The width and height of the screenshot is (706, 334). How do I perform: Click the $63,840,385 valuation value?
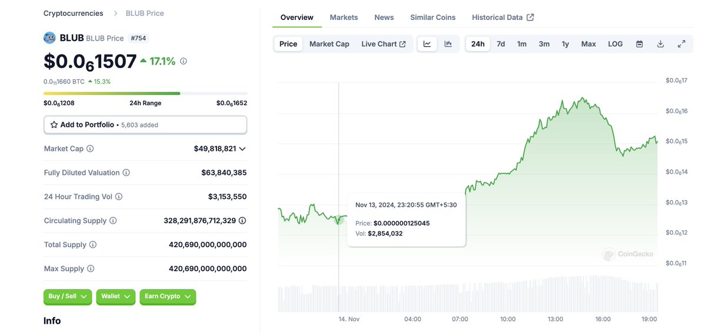coord(224,173)
